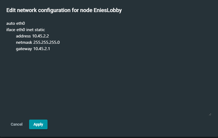Click the 'iface' keyword
This screenshot has height=138, width=218.
tap(11, 30)
